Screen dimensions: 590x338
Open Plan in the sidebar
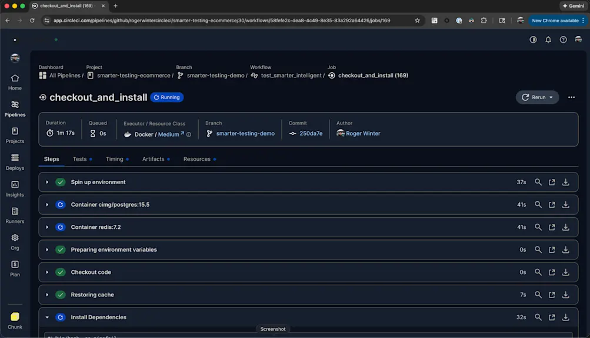pos(15,269)
